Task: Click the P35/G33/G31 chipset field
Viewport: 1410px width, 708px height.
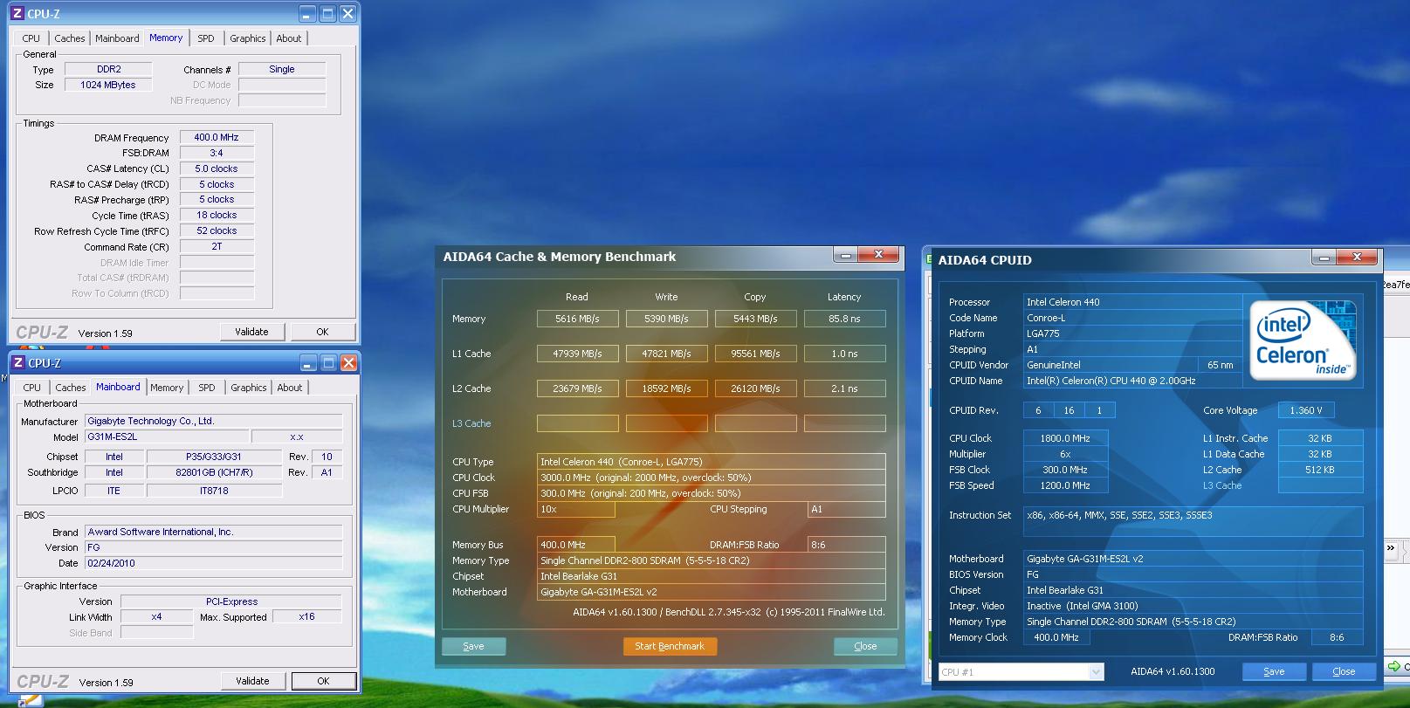Action: click(214, 457)
